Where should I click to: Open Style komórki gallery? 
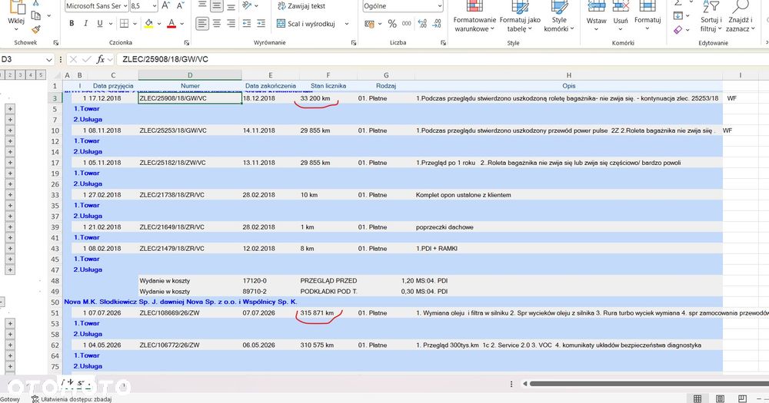point(558,17)
